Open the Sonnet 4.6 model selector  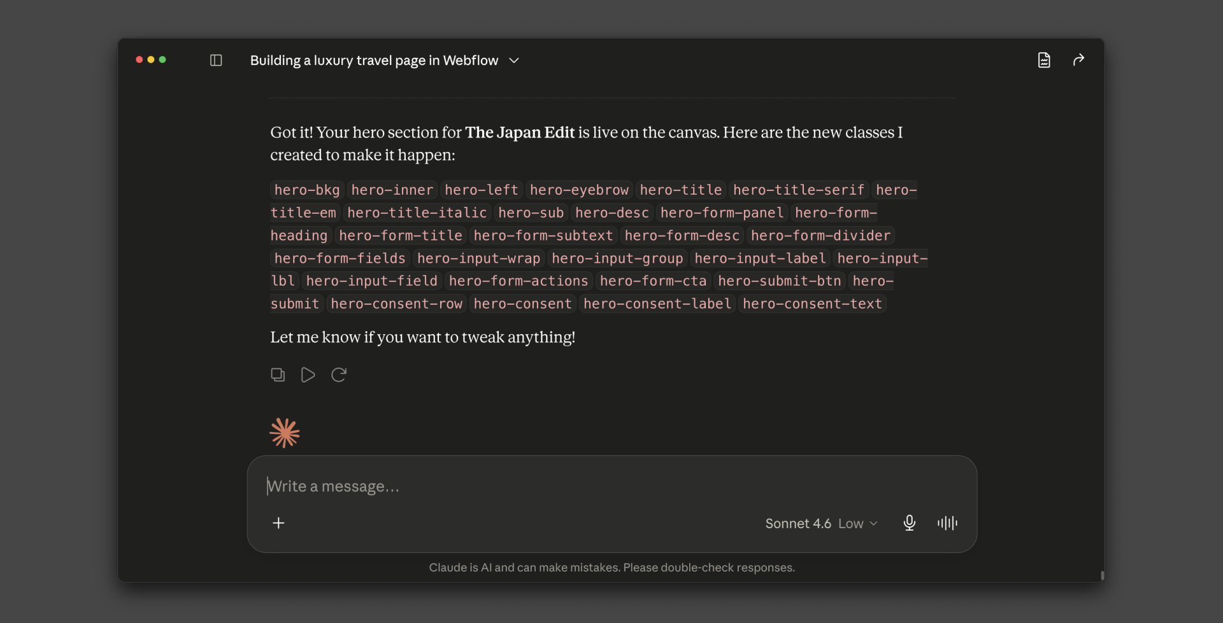point(821,524)
